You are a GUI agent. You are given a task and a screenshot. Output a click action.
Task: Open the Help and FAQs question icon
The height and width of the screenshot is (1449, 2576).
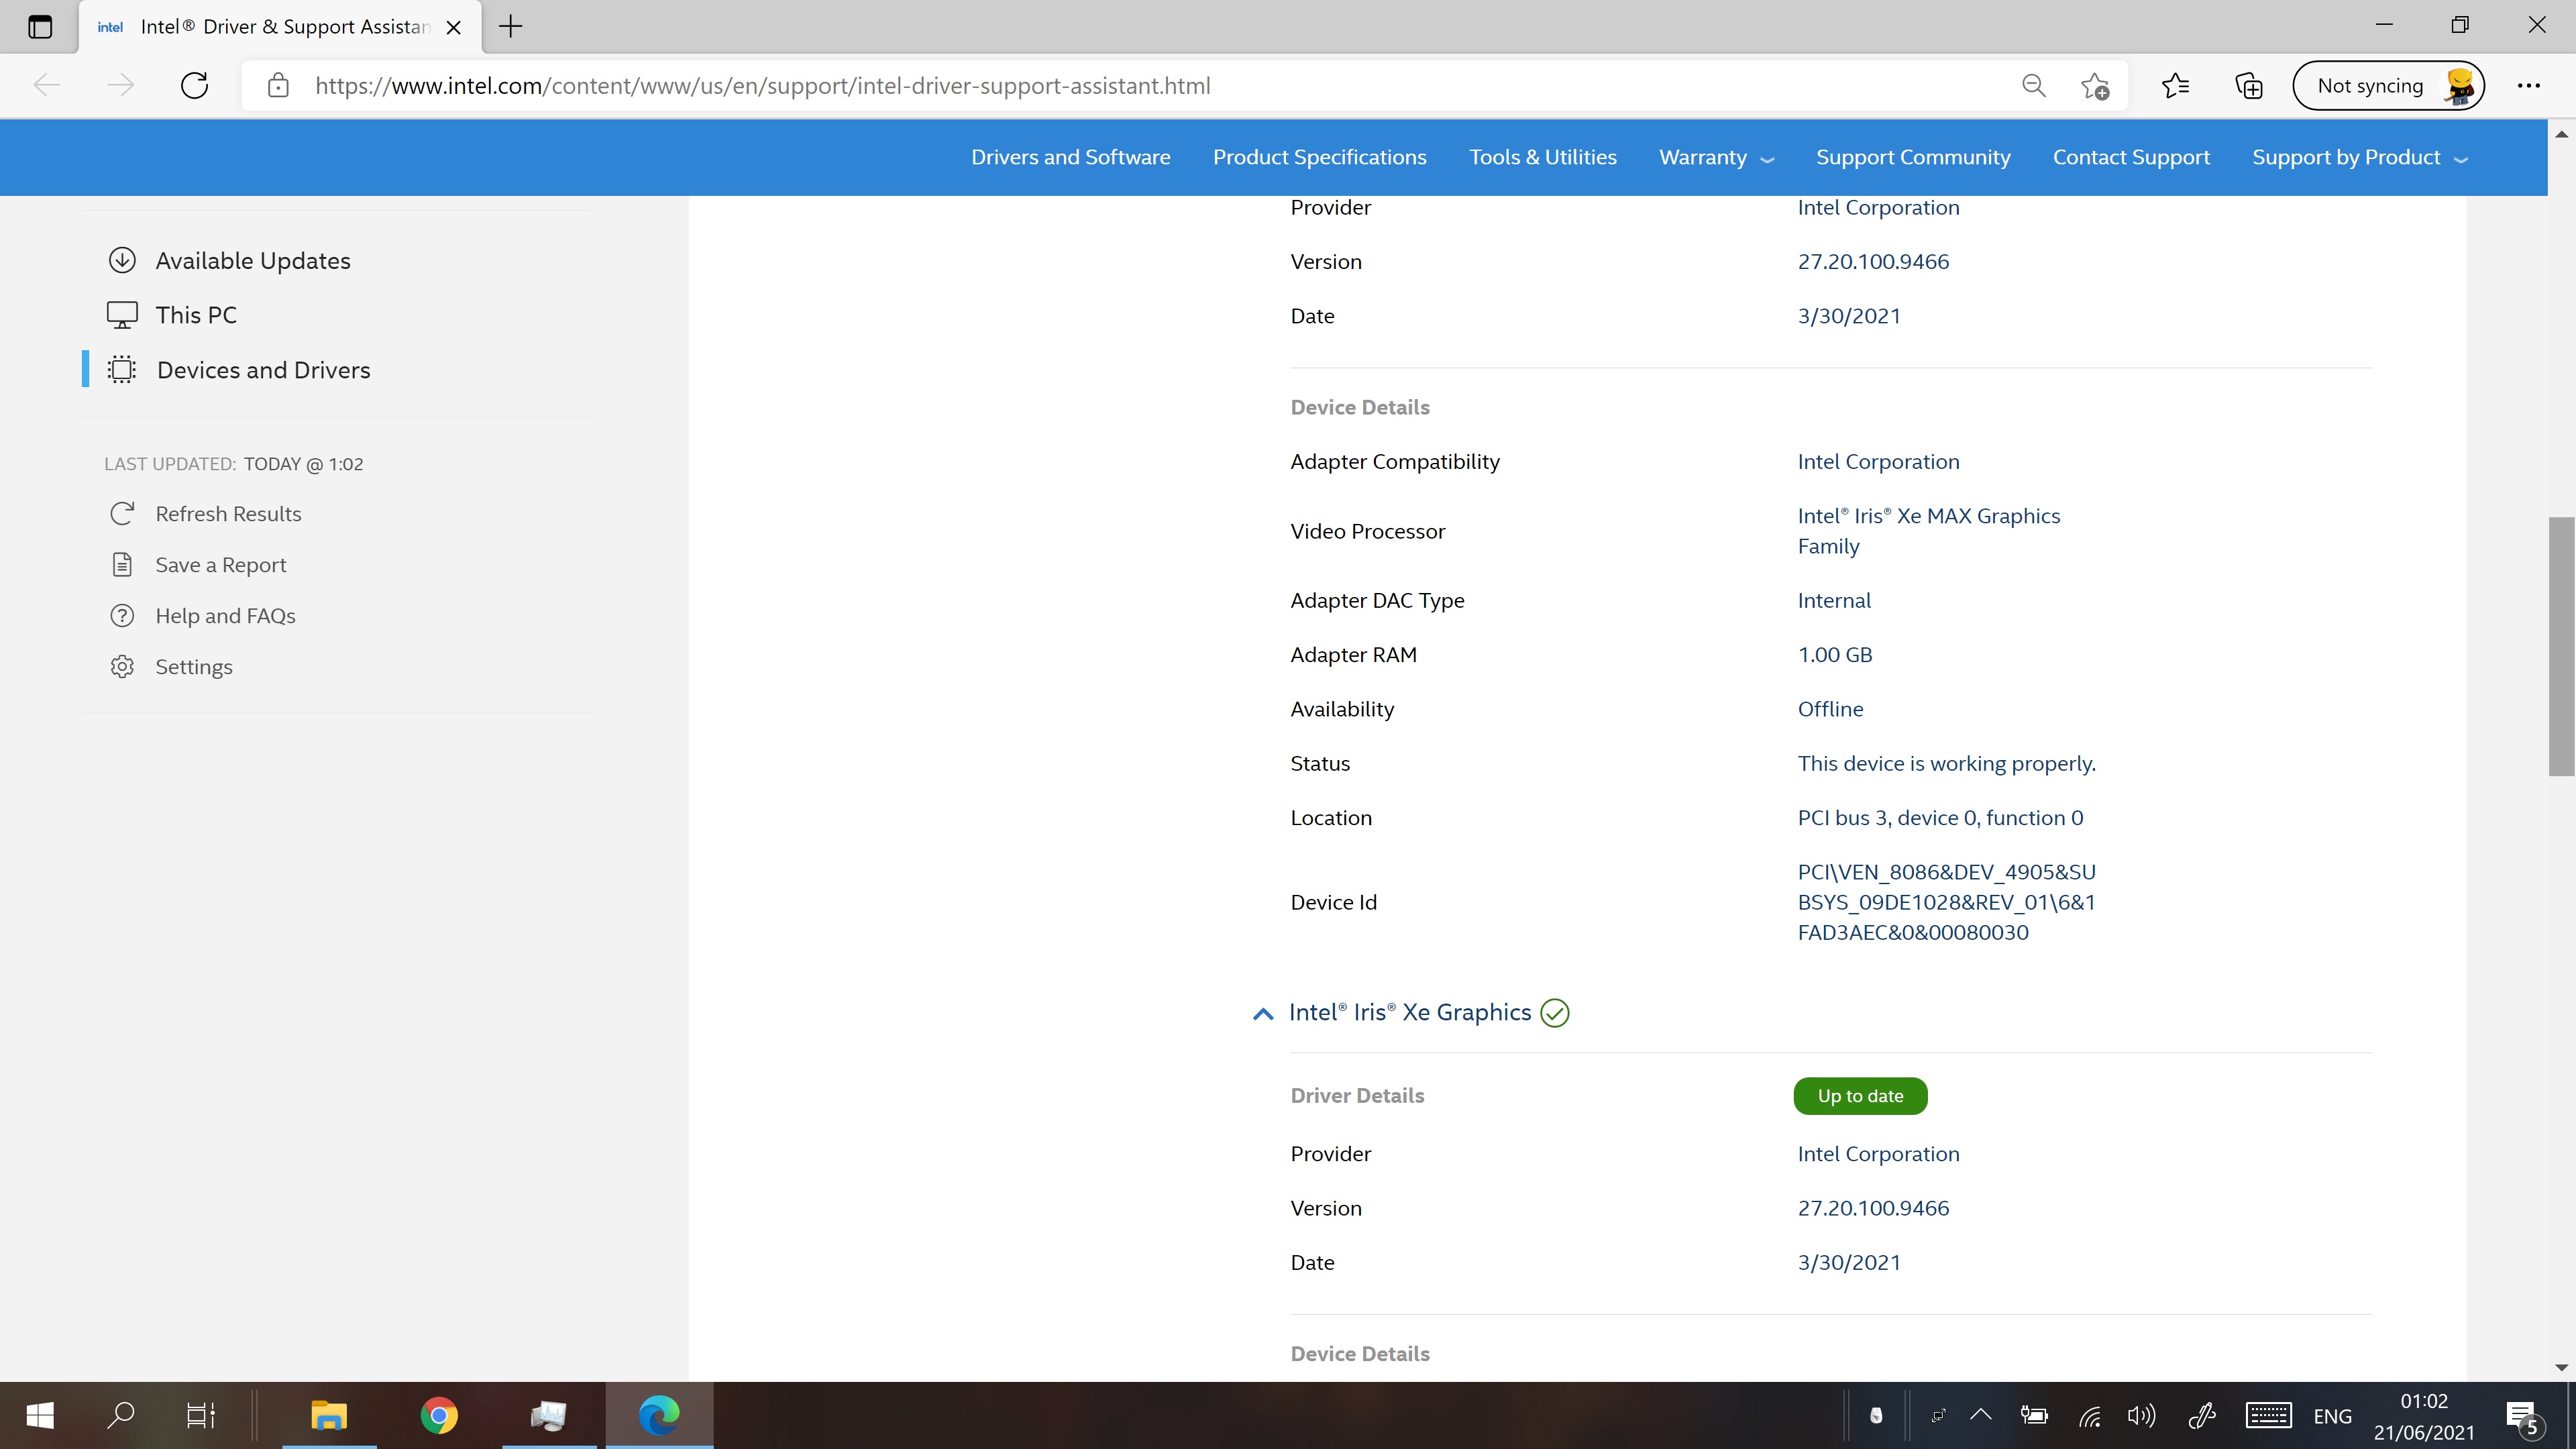point(122,616)
